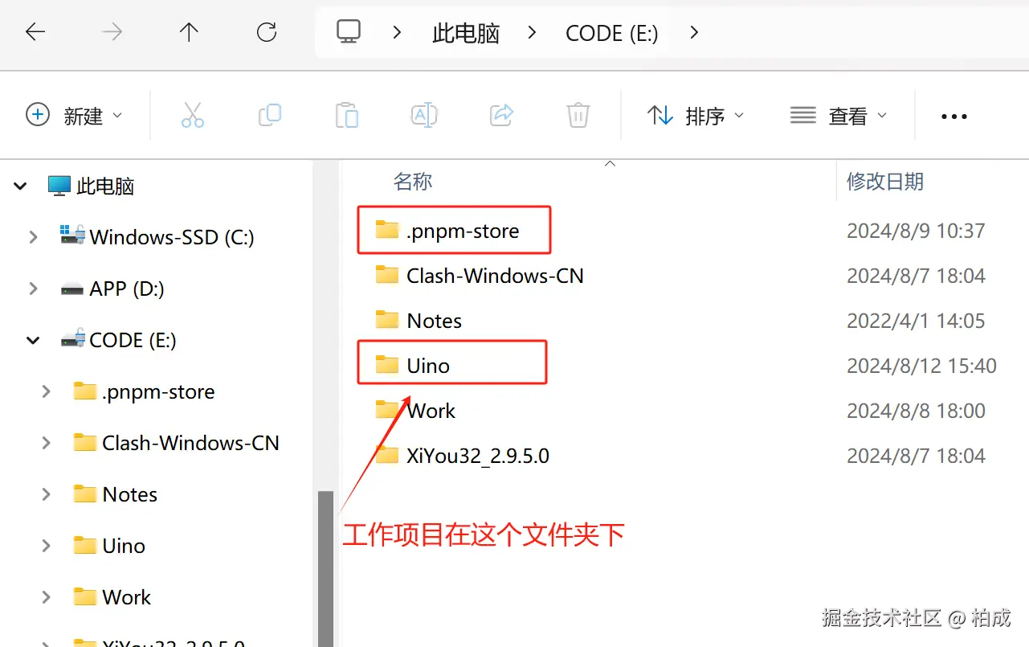Click the Notes folder icon in file list
This screenshot has width=1029, height=647.
tap(387, 320)
